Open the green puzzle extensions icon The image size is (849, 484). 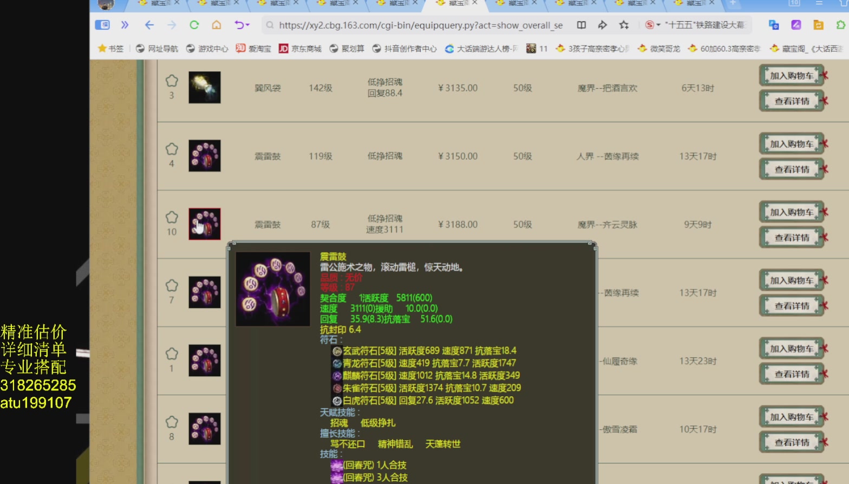pyautogui.click(x=840, y=25)
